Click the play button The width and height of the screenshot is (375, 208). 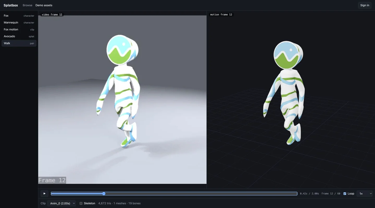pos(44,194)
